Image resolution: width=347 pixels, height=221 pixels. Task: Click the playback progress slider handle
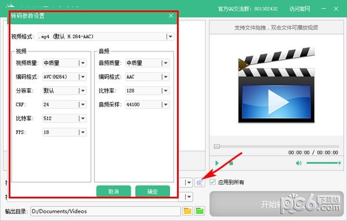point(217,146)
